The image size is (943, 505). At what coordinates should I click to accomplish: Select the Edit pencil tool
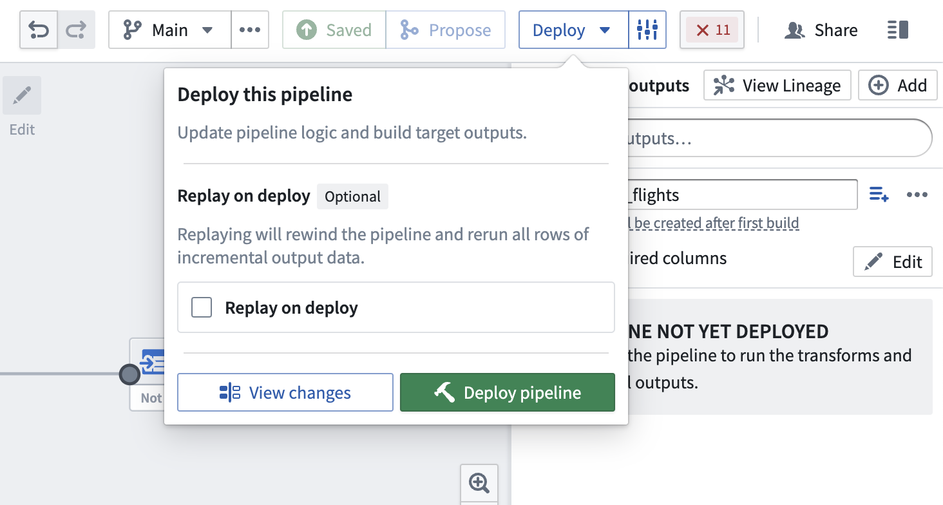click(x=22, y=95)
